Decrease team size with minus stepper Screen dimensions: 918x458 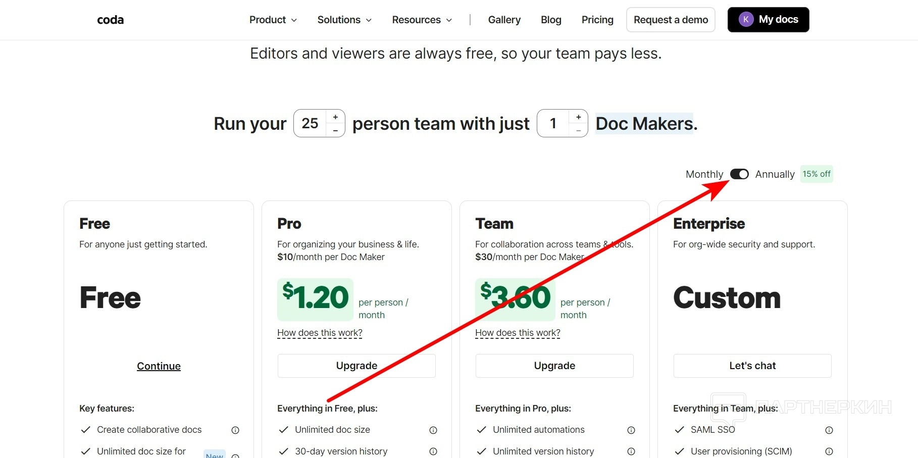[x=335, y=130]
